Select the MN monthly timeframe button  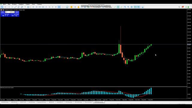click(59, 7)
